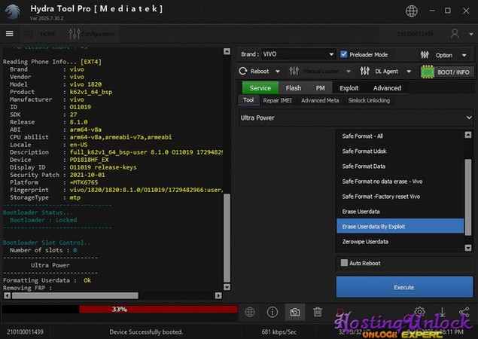Open the hamburger menu at top left

click(9, 34)
